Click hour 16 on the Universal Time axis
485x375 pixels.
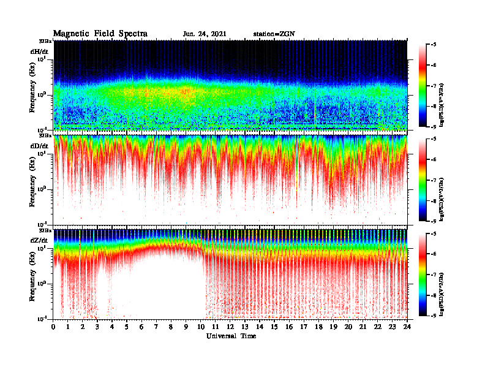[x=289, y=327]
